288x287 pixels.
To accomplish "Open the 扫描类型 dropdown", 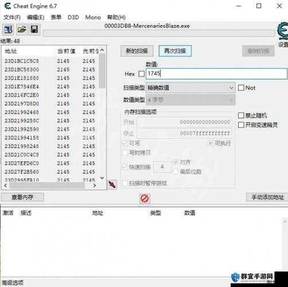I will [190, 88].
